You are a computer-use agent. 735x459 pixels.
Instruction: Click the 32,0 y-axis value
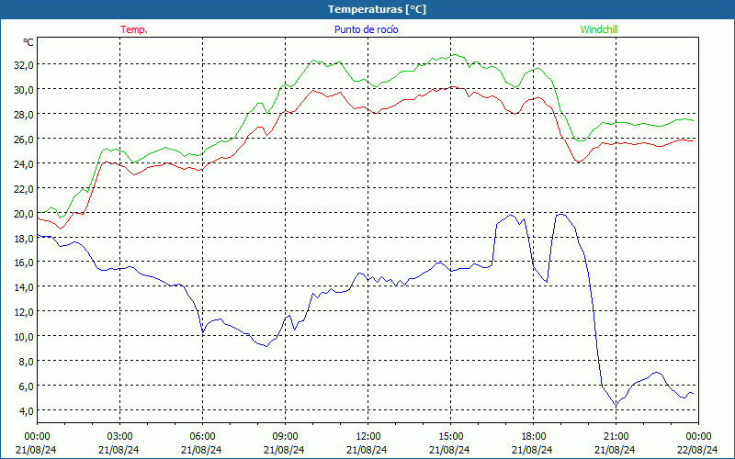coord(23,64)
